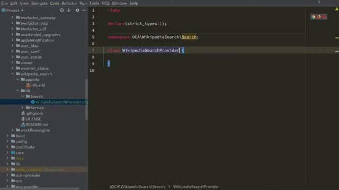Viewport: 339px width, 190px height.
Task: Open the Tools menu
Action: click(94, 3)
